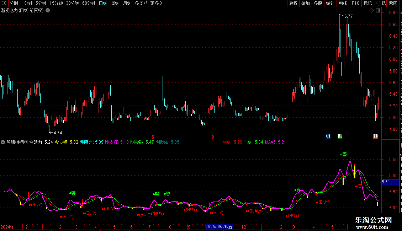Select the 周线 weekly tab
The height and width of the screenshot is (231, 402).
pyautogui.click(x=115, y=3)
